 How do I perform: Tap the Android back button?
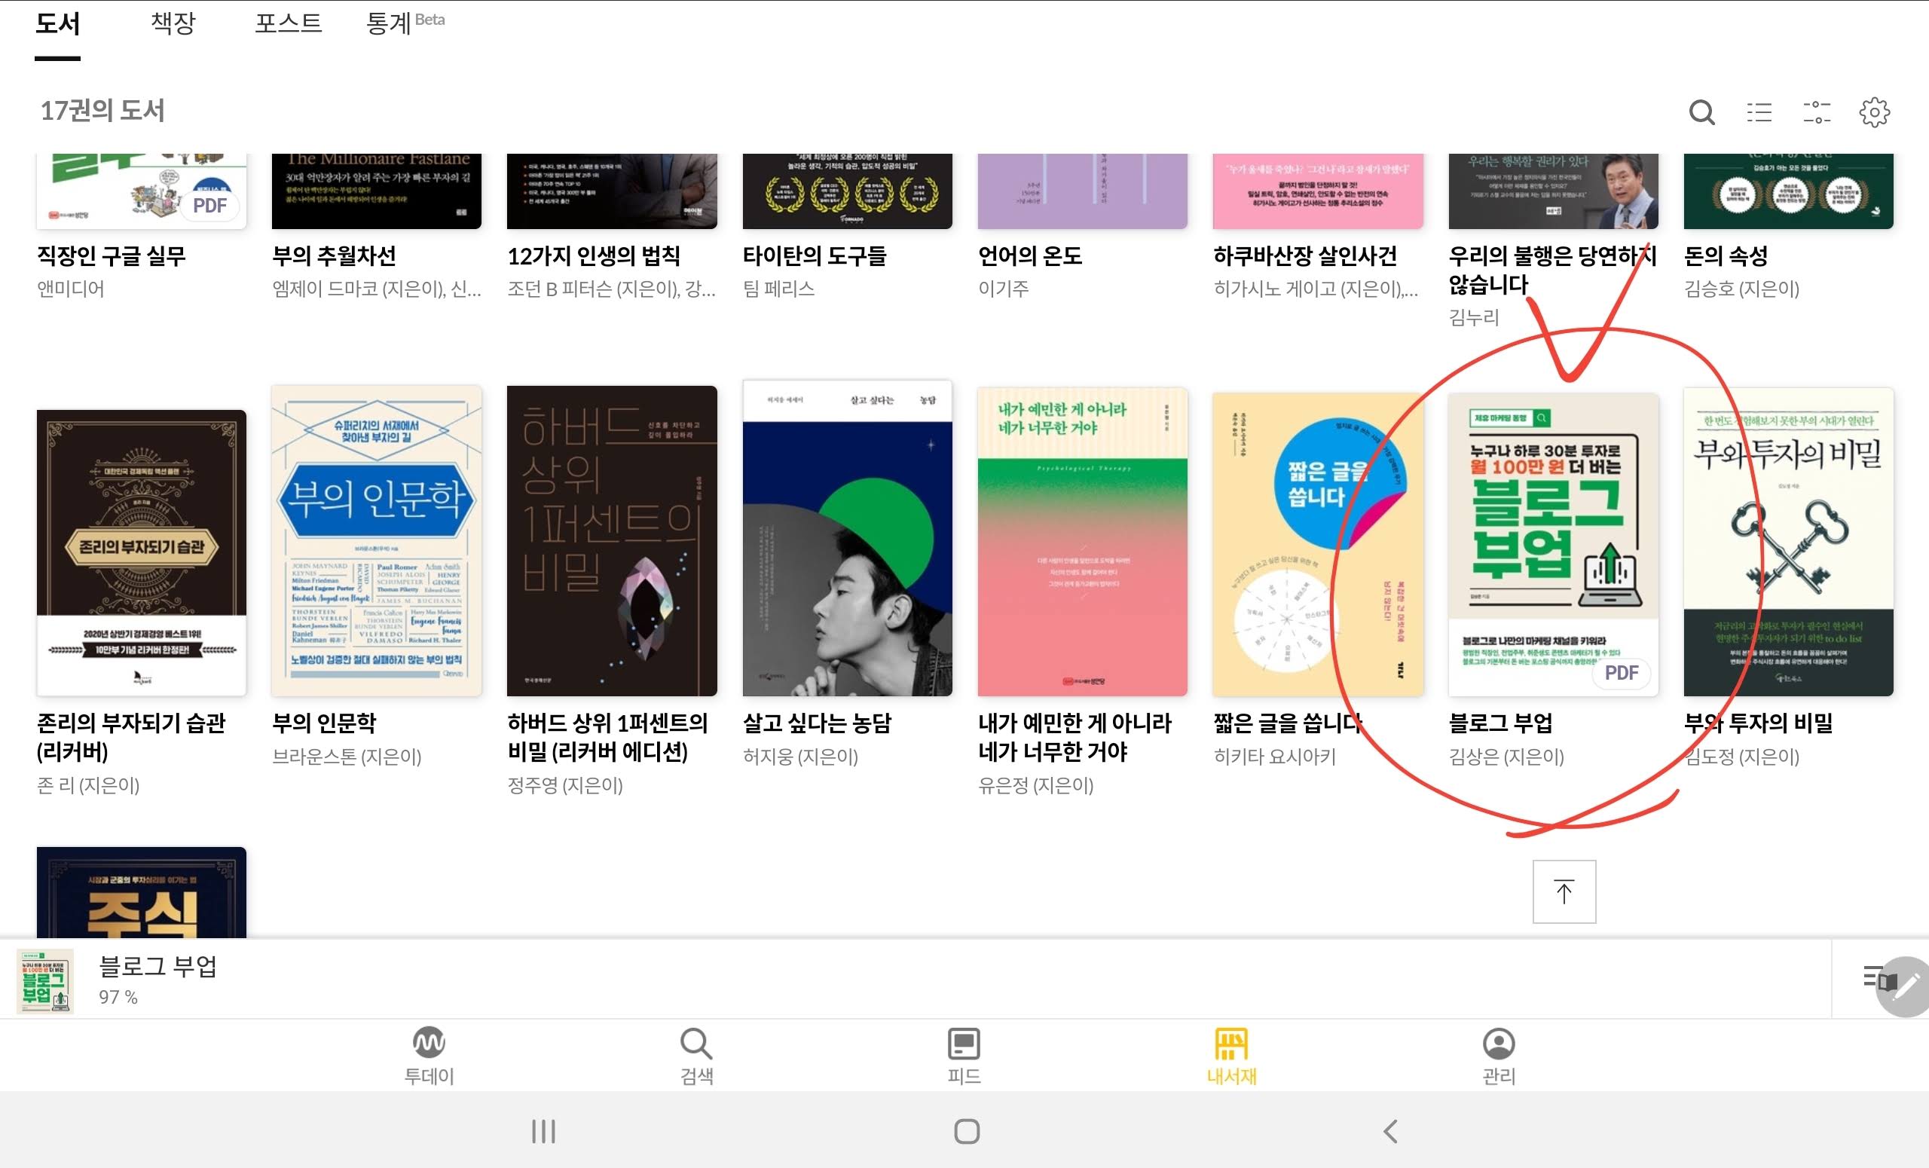pyautogui.click(x=1389, y=1131)
